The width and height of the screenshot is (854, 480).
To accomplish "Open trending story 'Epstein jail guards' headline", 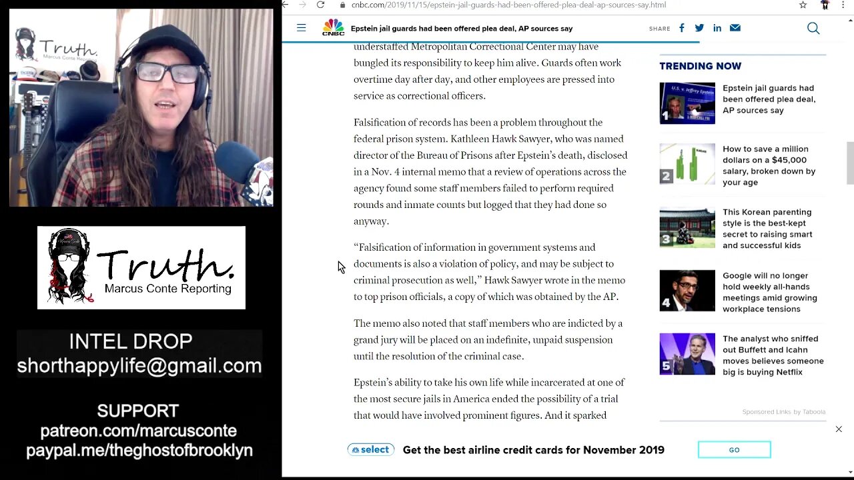I will 769,99.
